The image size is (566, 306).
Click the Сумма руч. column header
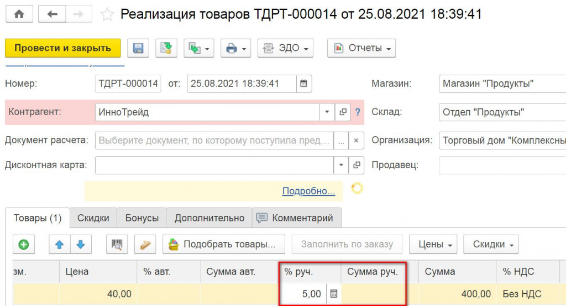tap(374, 272)
